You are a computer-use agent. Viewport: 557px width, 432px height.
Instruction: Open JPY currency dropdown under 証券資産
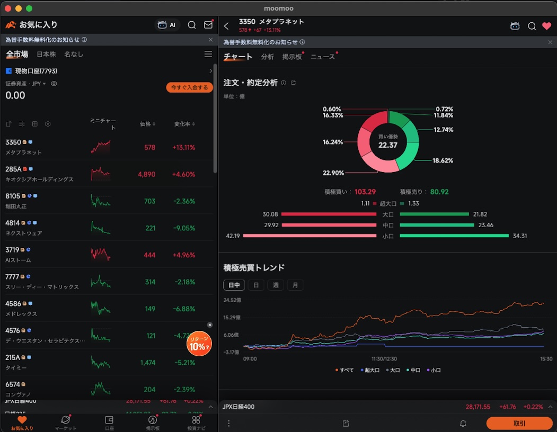(x=39, y=84)
